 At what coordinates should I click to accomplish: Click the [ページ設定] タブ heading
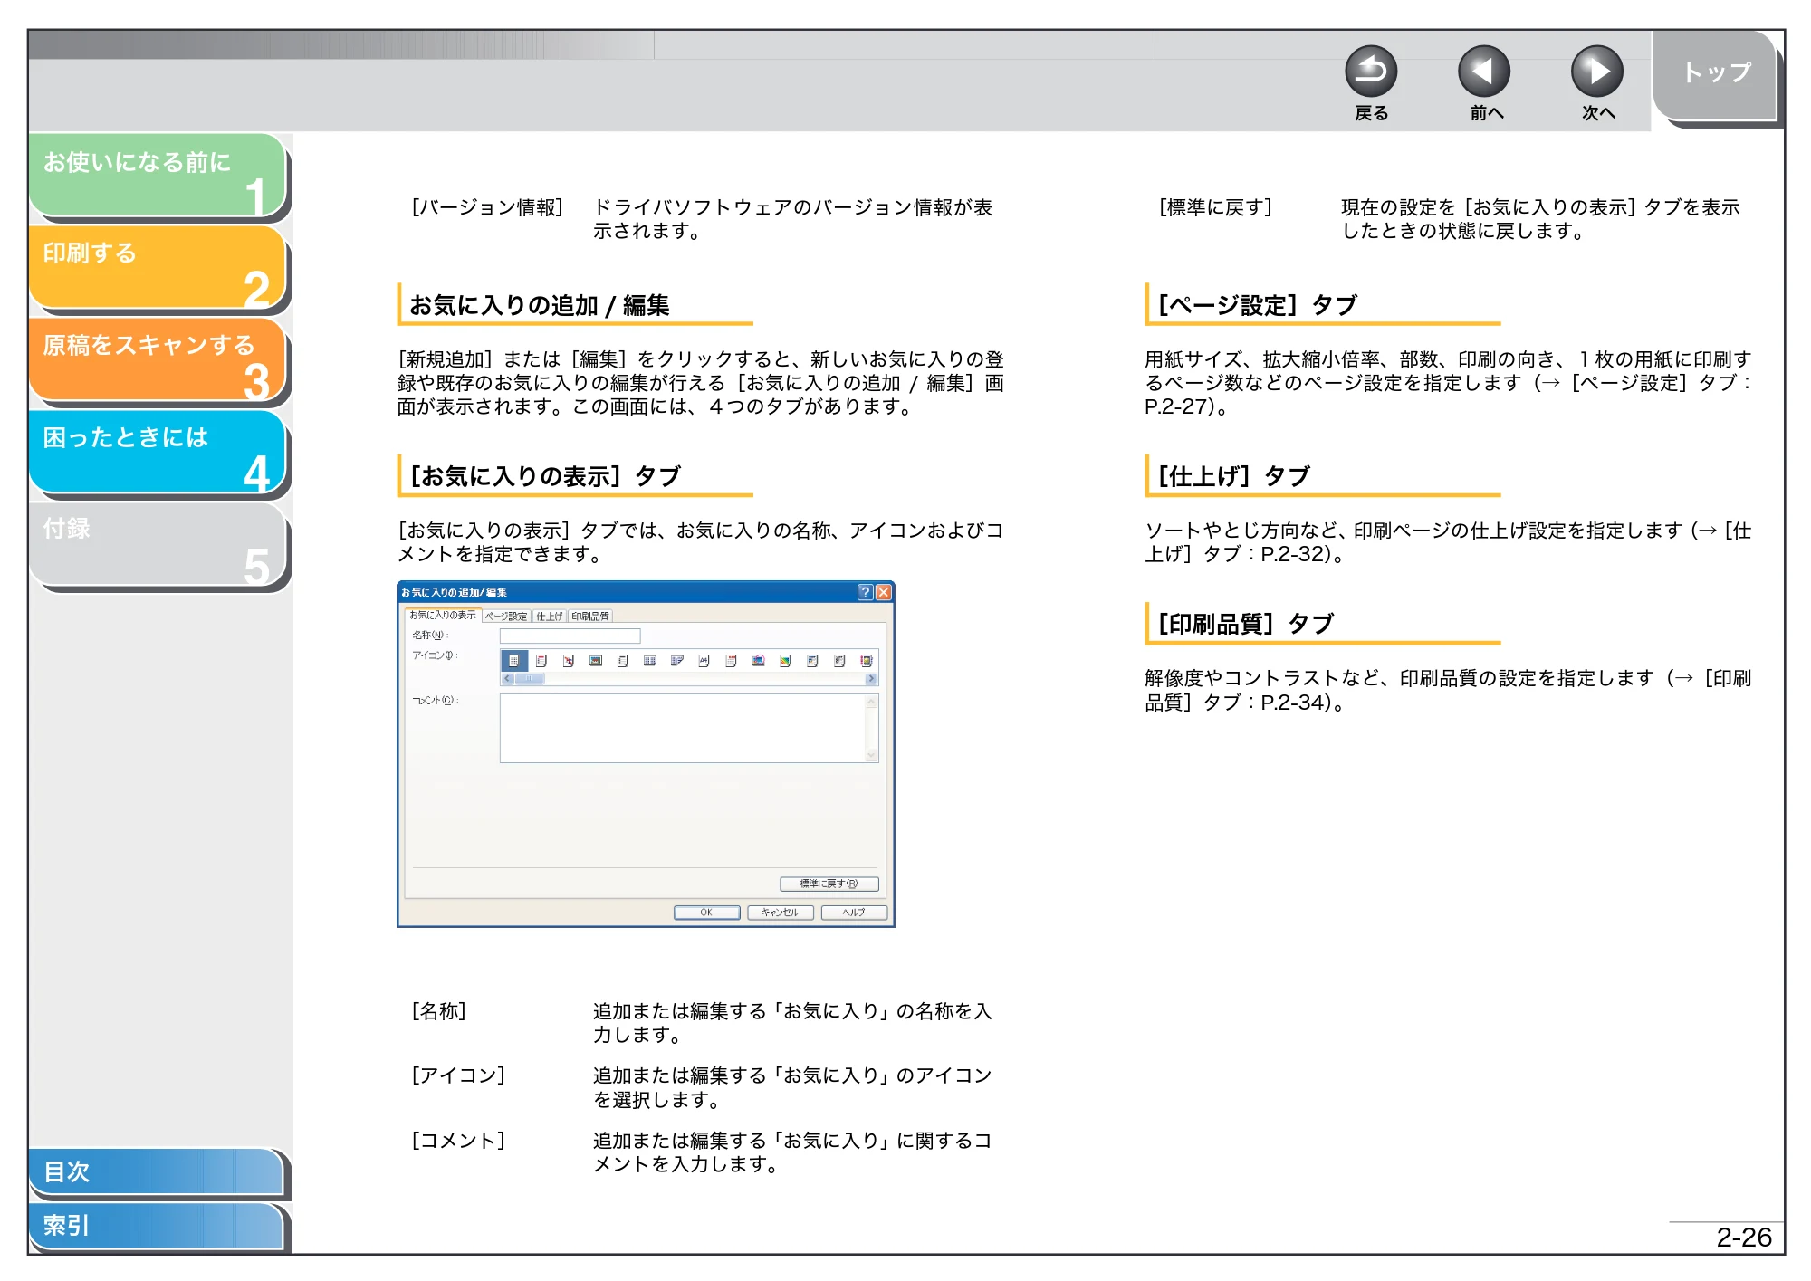[1257, 305]
